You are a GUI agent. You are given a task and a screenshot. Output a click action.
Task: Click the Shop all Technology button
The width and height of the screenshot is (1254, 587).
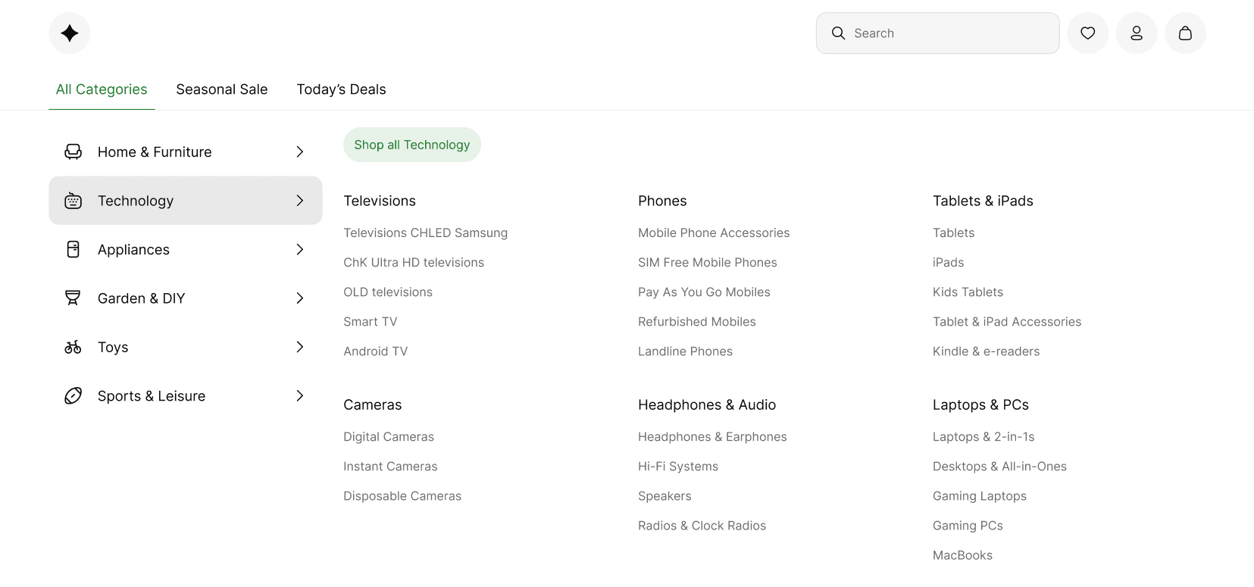(412, 145)
